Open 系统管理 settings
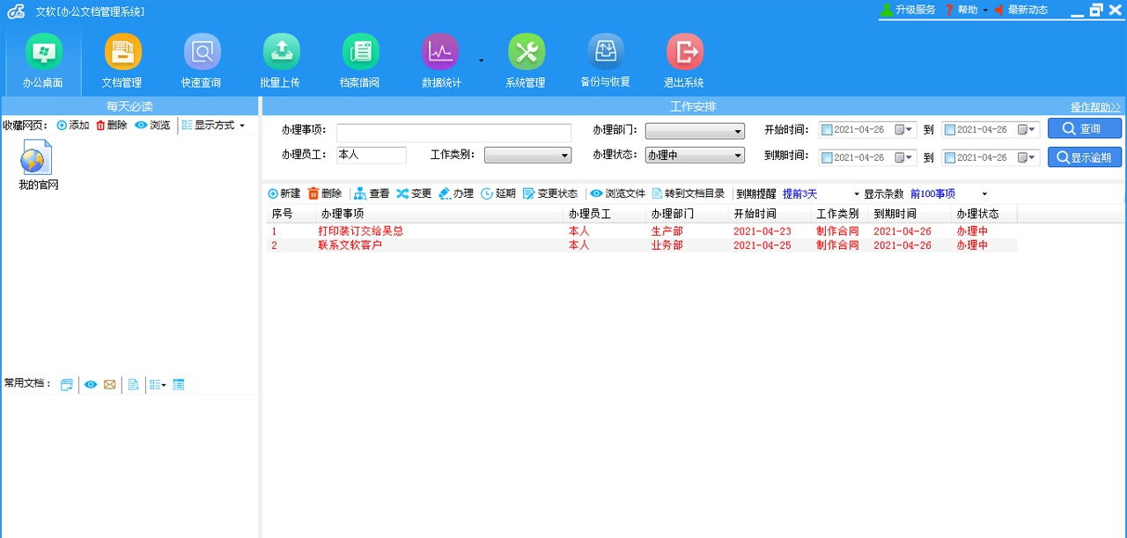1127x538 pixels. tap(527, 59)
